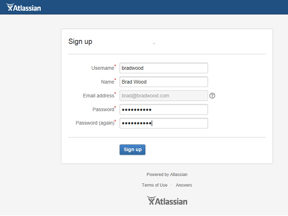Click the Atlassian logo in the footer
Viewport: 288px width, 216px height.
click(x=167, y=201)
